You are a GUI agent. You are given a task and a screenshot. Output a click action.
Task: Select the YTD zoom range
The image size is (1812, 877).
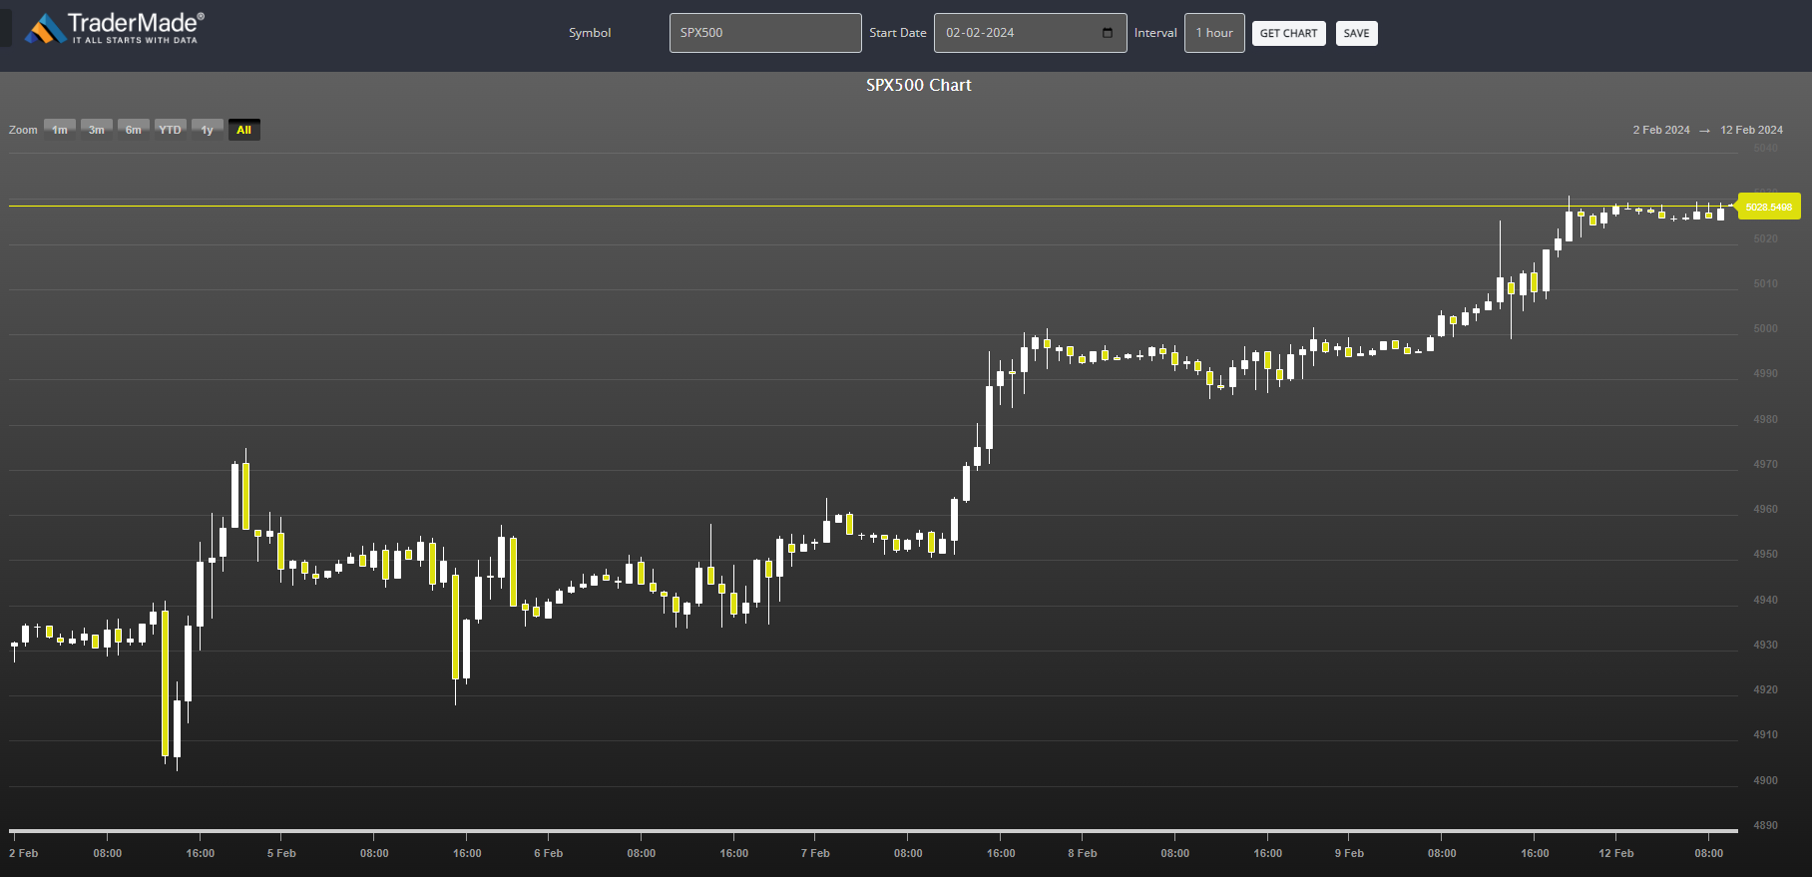pos(171,130)
